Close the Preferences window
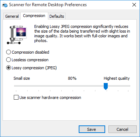Viewport: 140px width, 137px height. [x=134, y=5]
